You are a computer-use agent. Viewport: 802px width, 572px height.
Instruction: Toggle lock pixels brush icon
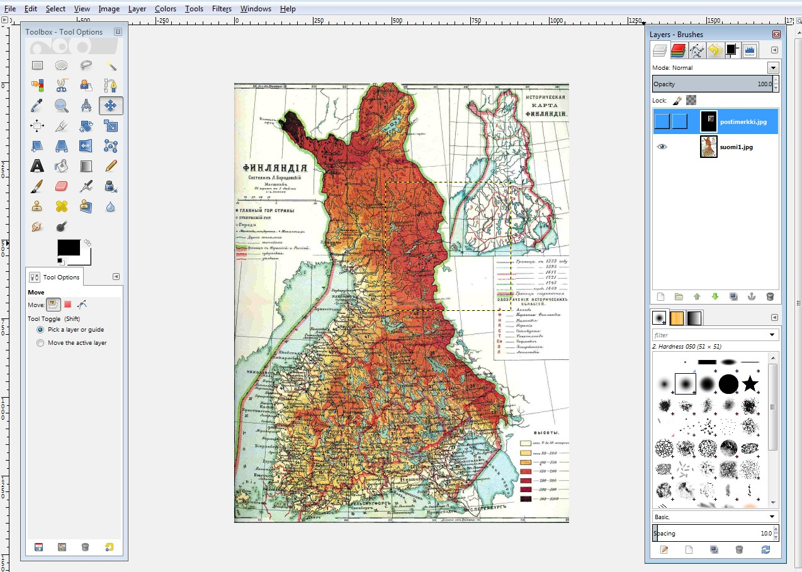tap(678, 100)
